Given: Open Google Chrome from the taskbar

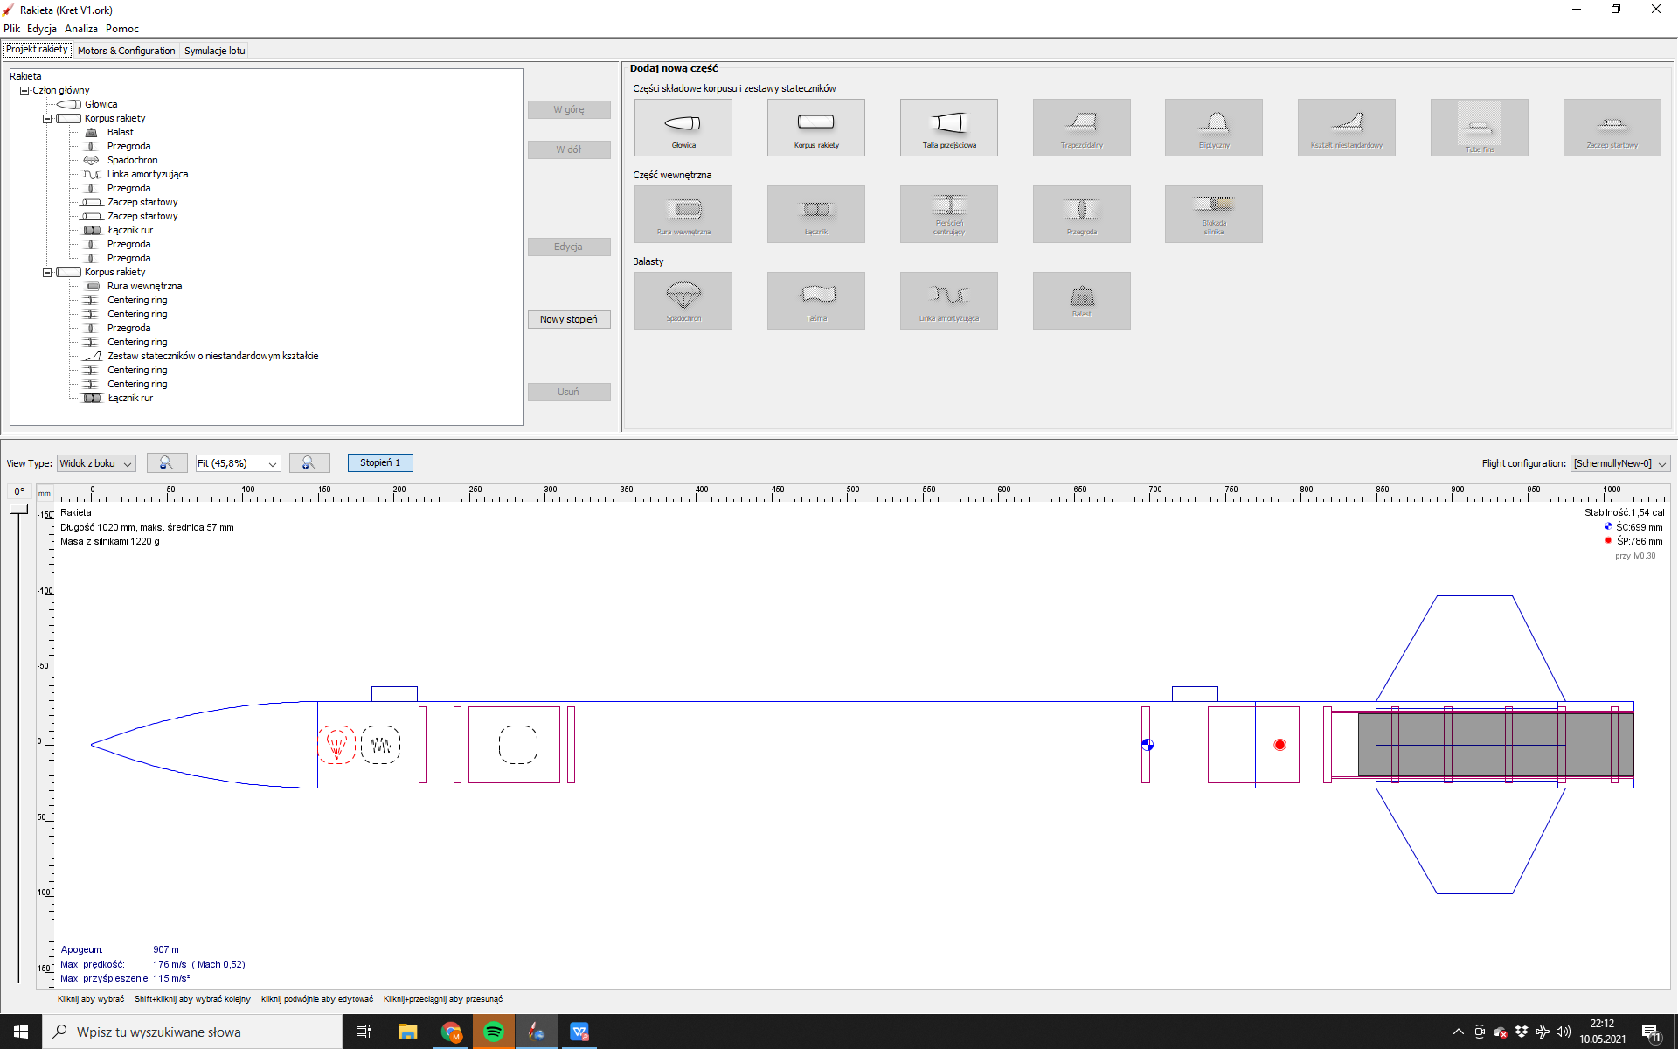Looking at the screenshot, I should [451, 1032].
